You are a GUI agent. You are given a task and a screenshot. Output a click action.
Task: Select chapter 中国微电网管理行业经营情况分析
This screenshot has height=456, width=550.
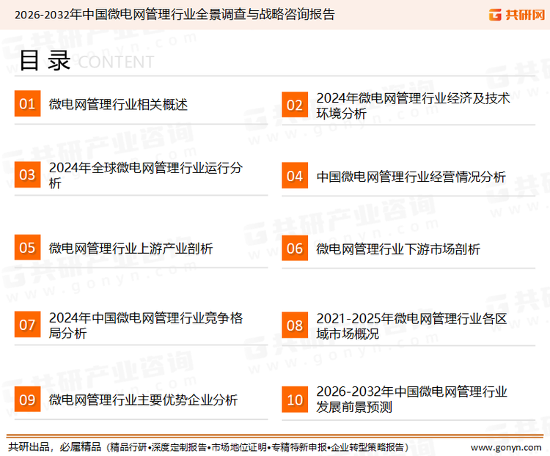point(411,177)
